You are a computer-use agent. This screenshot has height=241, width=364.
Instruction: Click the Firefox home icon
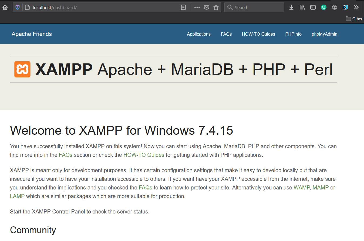click(x=5, y=8)
